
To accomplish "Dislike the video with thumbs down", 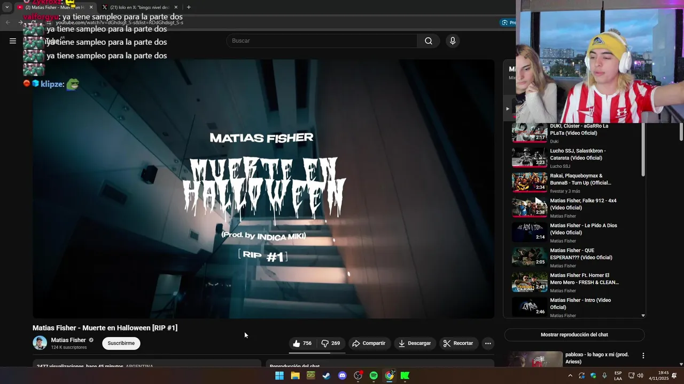I will coord(330,343).
